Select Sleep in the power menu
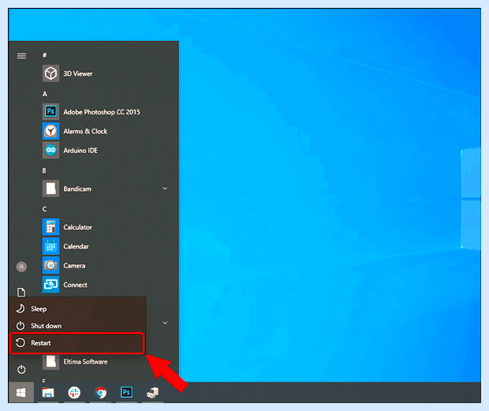 coord(77,309)
